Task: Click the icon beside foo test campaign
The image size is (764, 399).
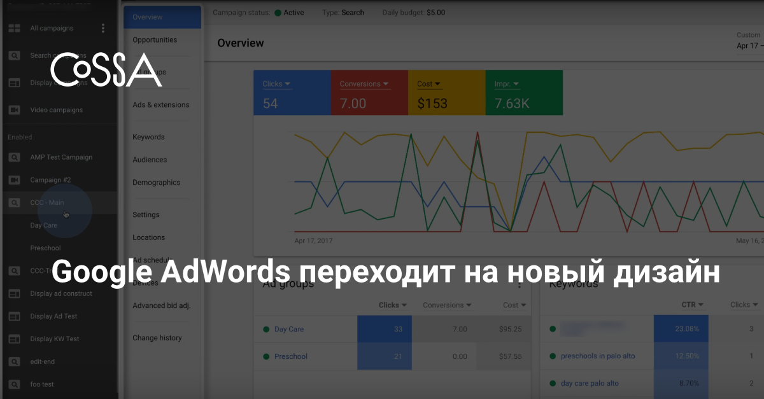Action: (14, 384)
